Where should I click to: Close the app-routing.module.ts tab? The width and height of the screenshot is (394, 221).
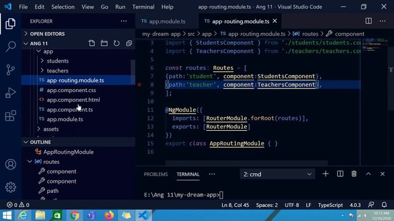click(275, 21)
